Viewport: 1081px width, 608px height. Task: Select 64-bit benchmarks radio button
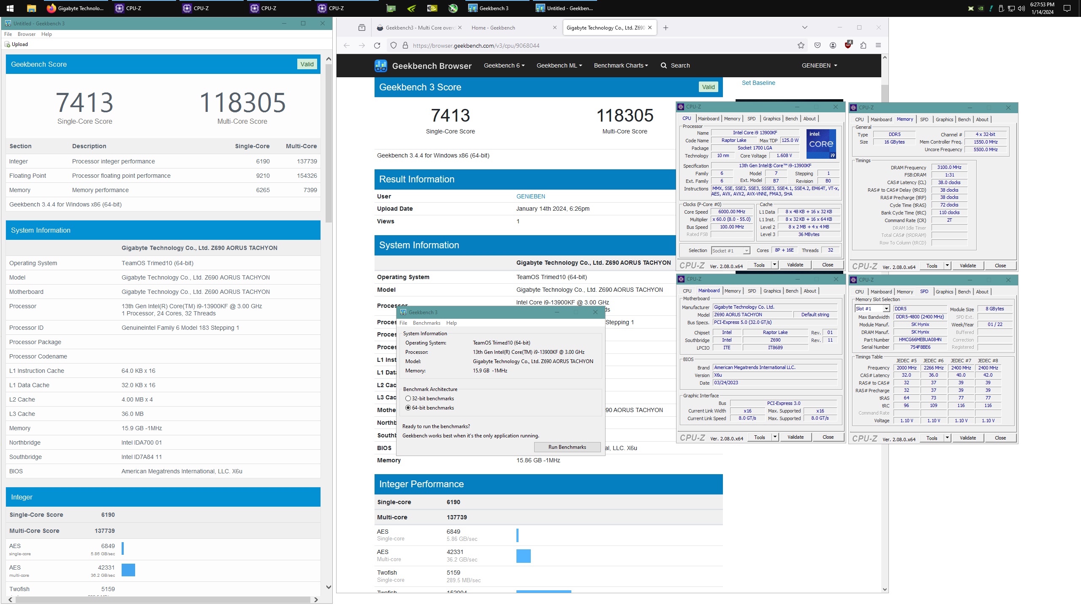tap(408, 408)
